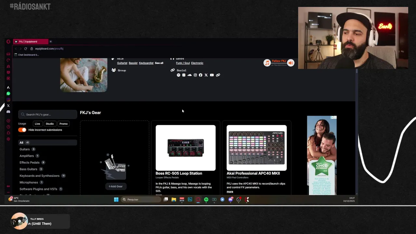Image resolution: width=416 pixels, height=234 pixels.
Task: Open FKJ's Spotify social link
Action: pos(178,75)
